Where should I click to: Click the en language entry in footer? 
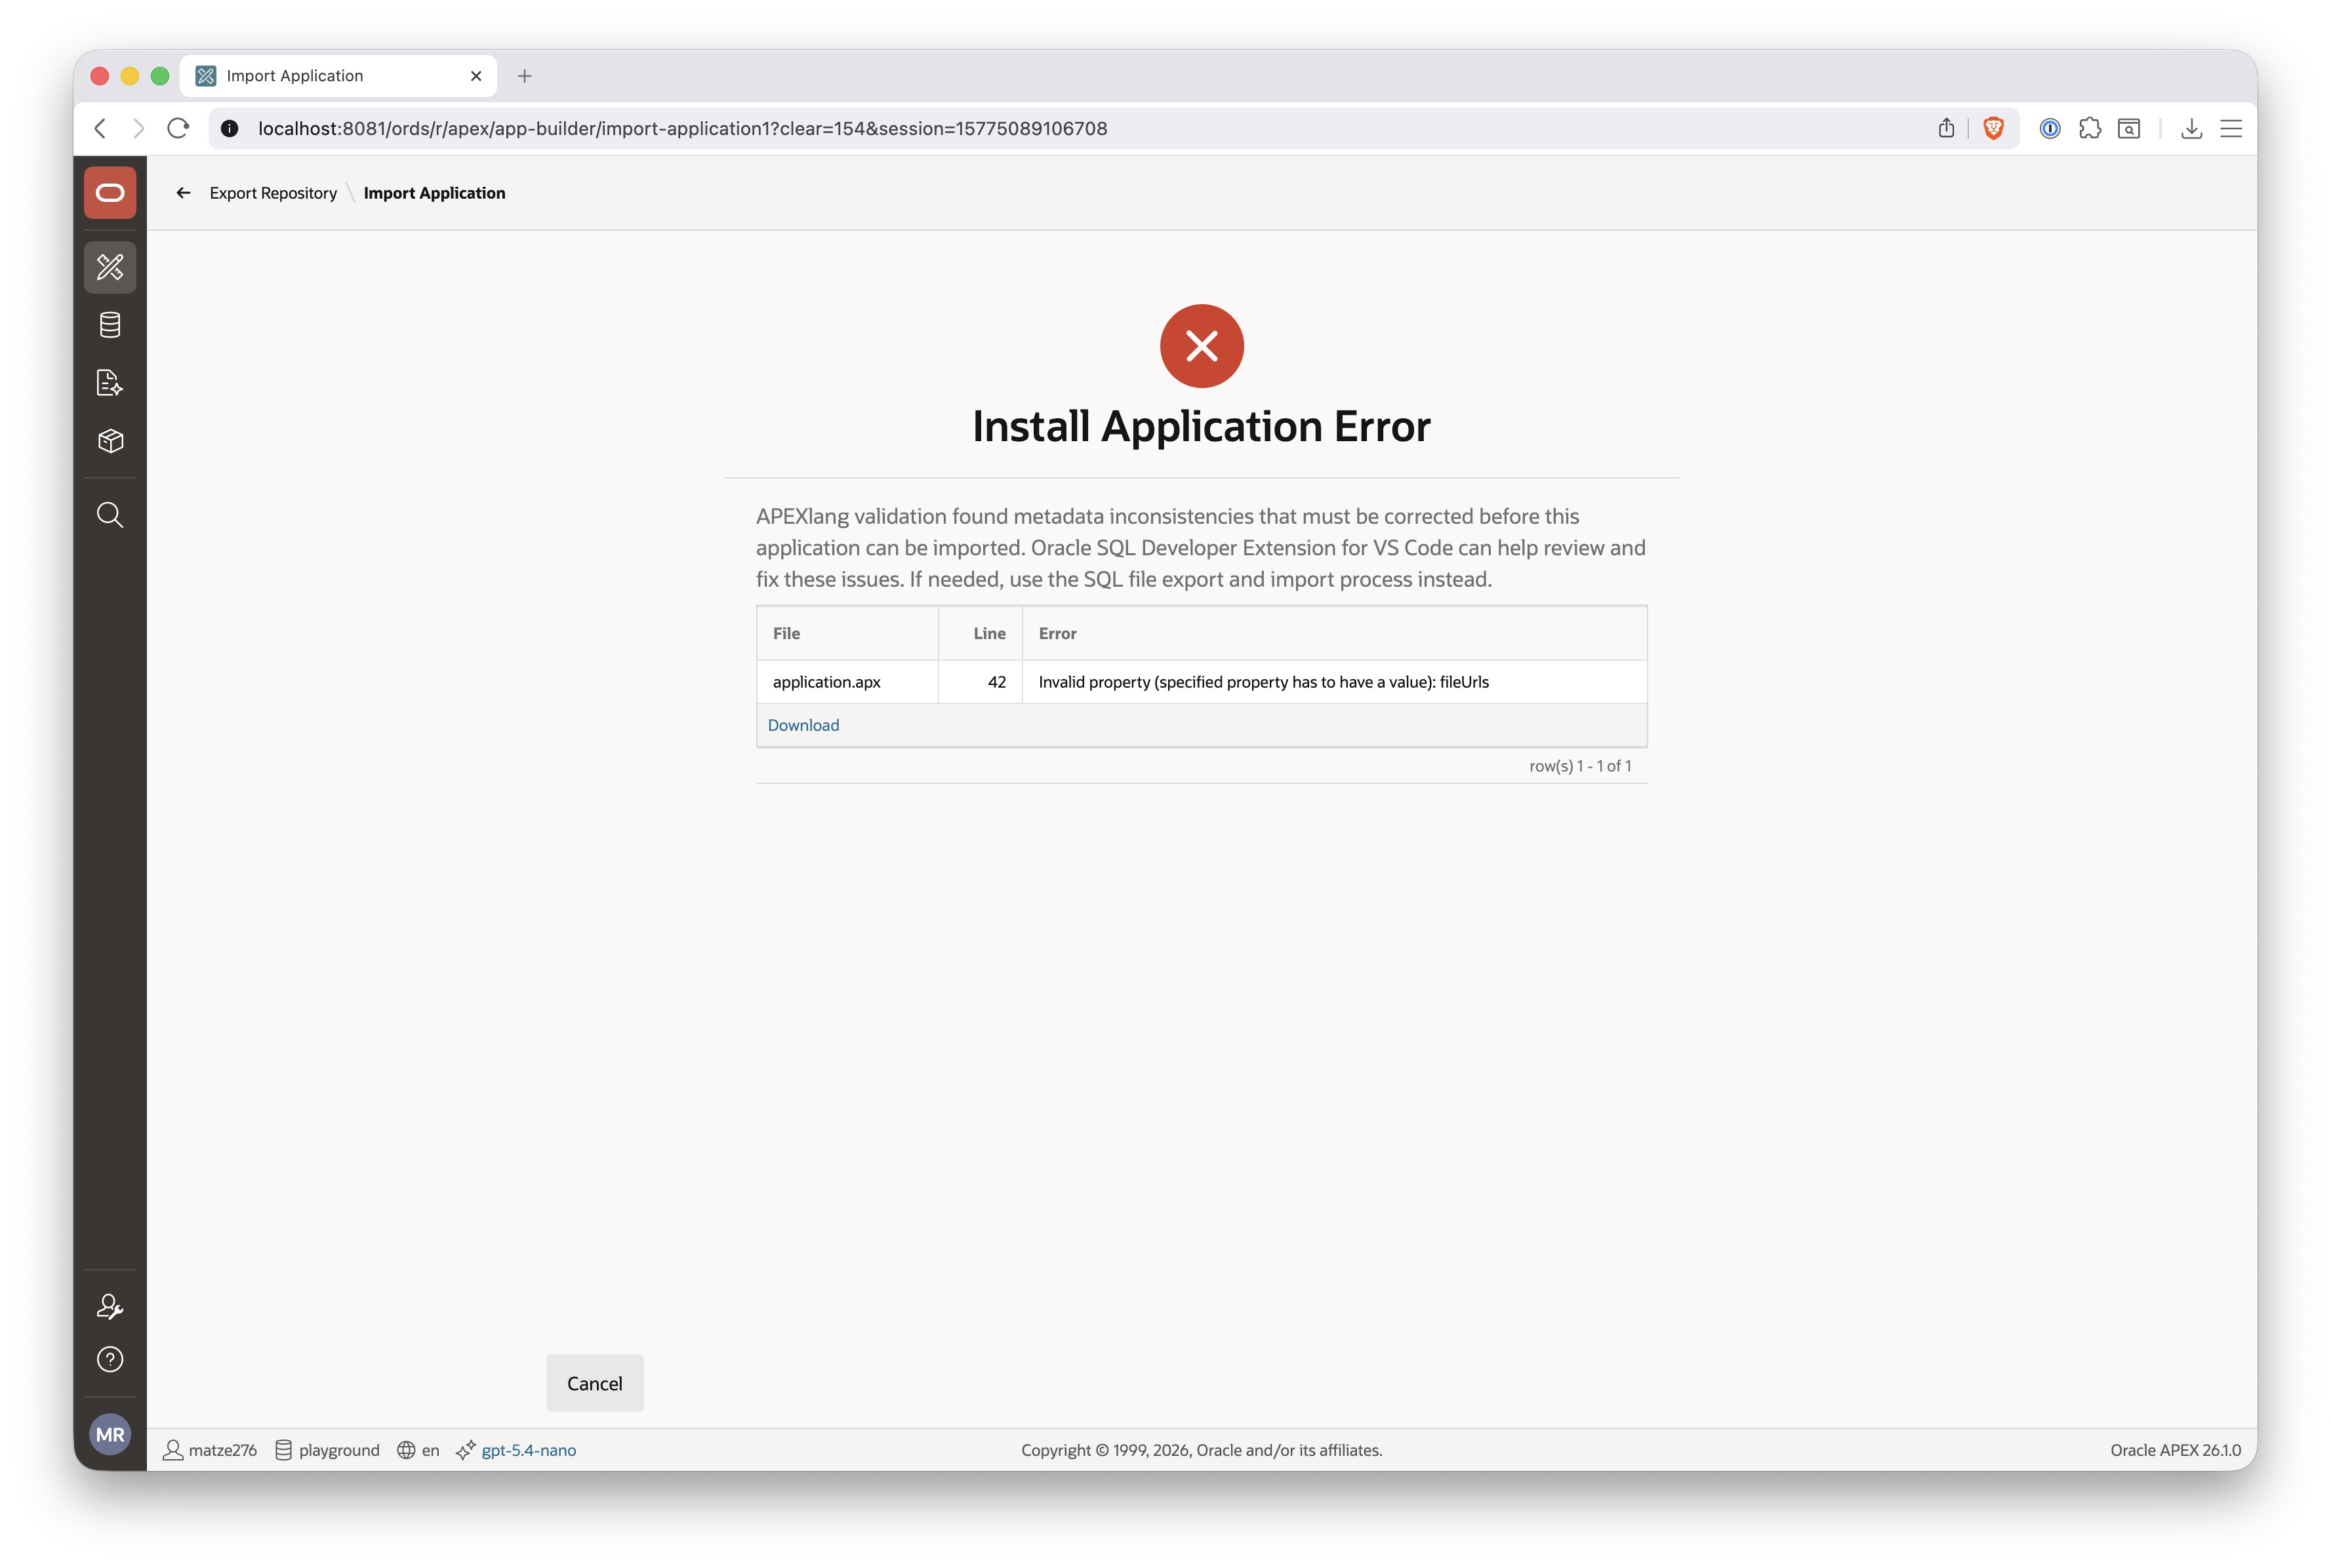[418, 1450]
